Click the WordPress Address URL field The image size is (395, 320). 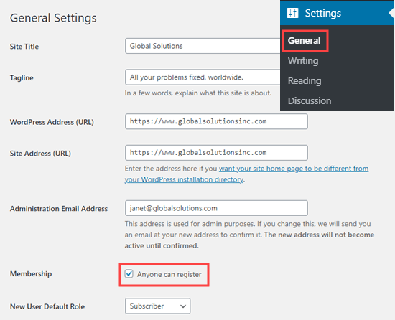point(216,121)
